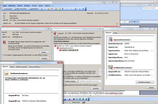Switch to Zertifizierungspfad tab
This screenshot has width=158, height=104.
21,67
